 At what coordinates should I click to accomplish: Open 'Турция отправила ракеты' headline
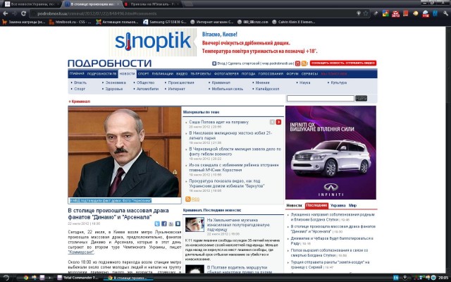tap(330, 265)
